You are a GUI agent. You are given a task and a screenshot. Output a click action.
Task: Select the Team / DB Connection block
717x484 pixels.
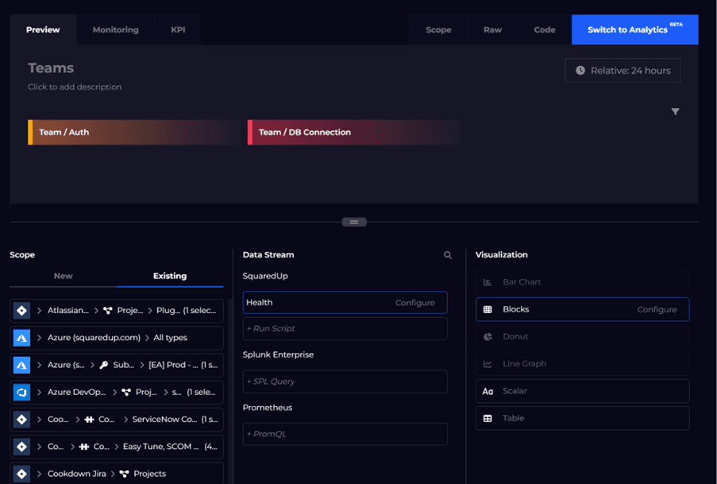(354, 133)
